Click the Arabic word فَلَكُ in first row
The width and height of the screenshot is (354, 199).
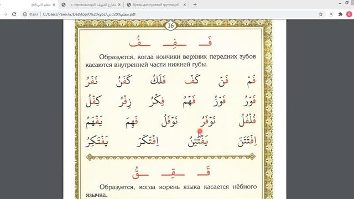pyautogui.click(x=158, y=80)
